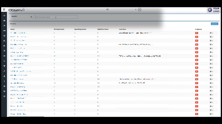The height and width of the screenshot is (124, 222).
Task: Open the mobile device sidebar icon
Action: point(5,61)
